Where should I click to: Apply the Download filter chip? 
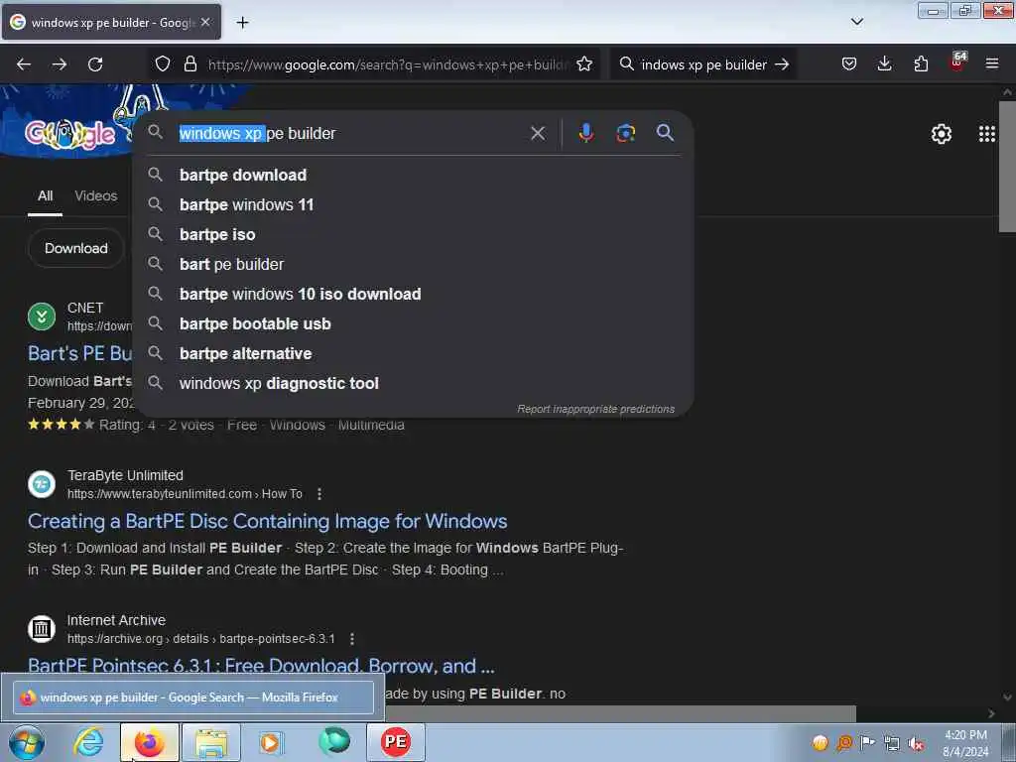pos(75,248)
